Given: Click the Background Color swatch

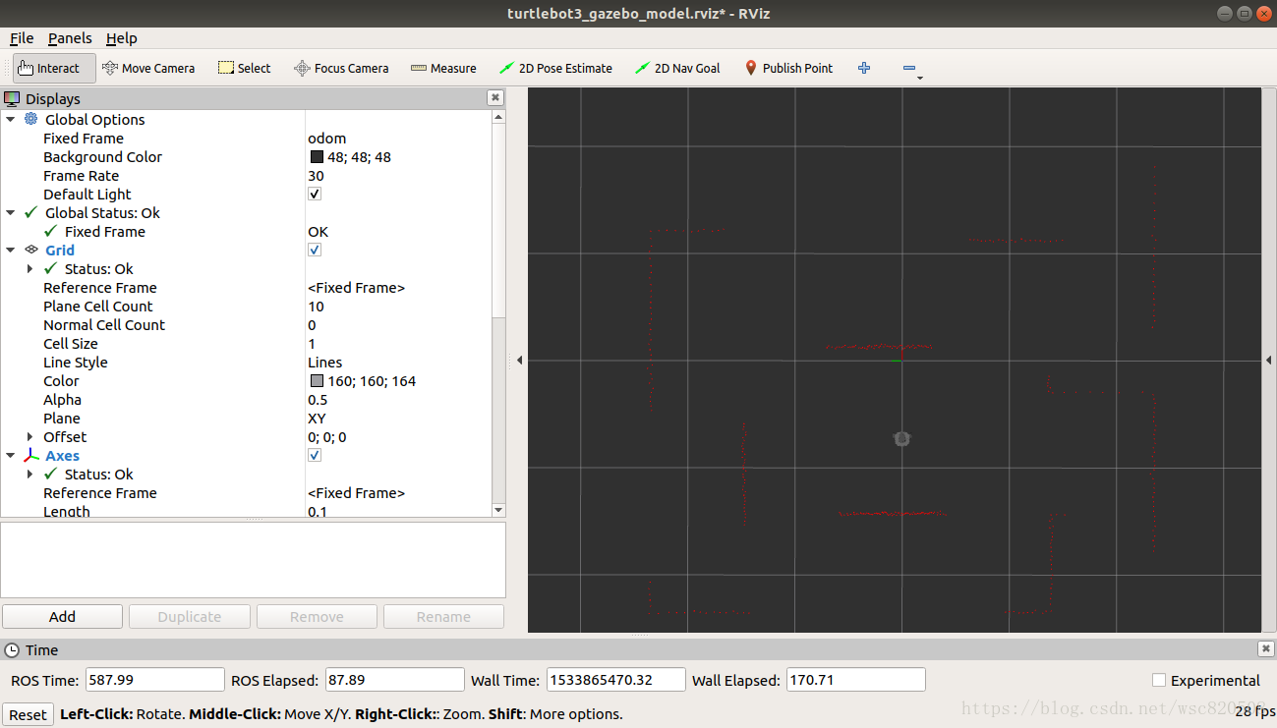Looking at the screenshot, I should (317, 157).
